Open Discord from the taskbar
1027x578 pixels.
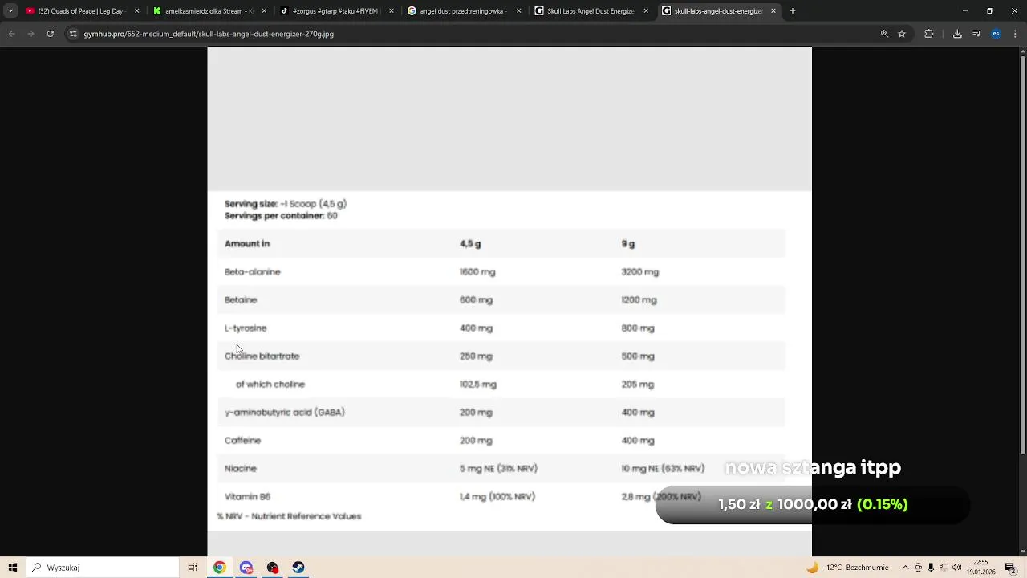246,568
